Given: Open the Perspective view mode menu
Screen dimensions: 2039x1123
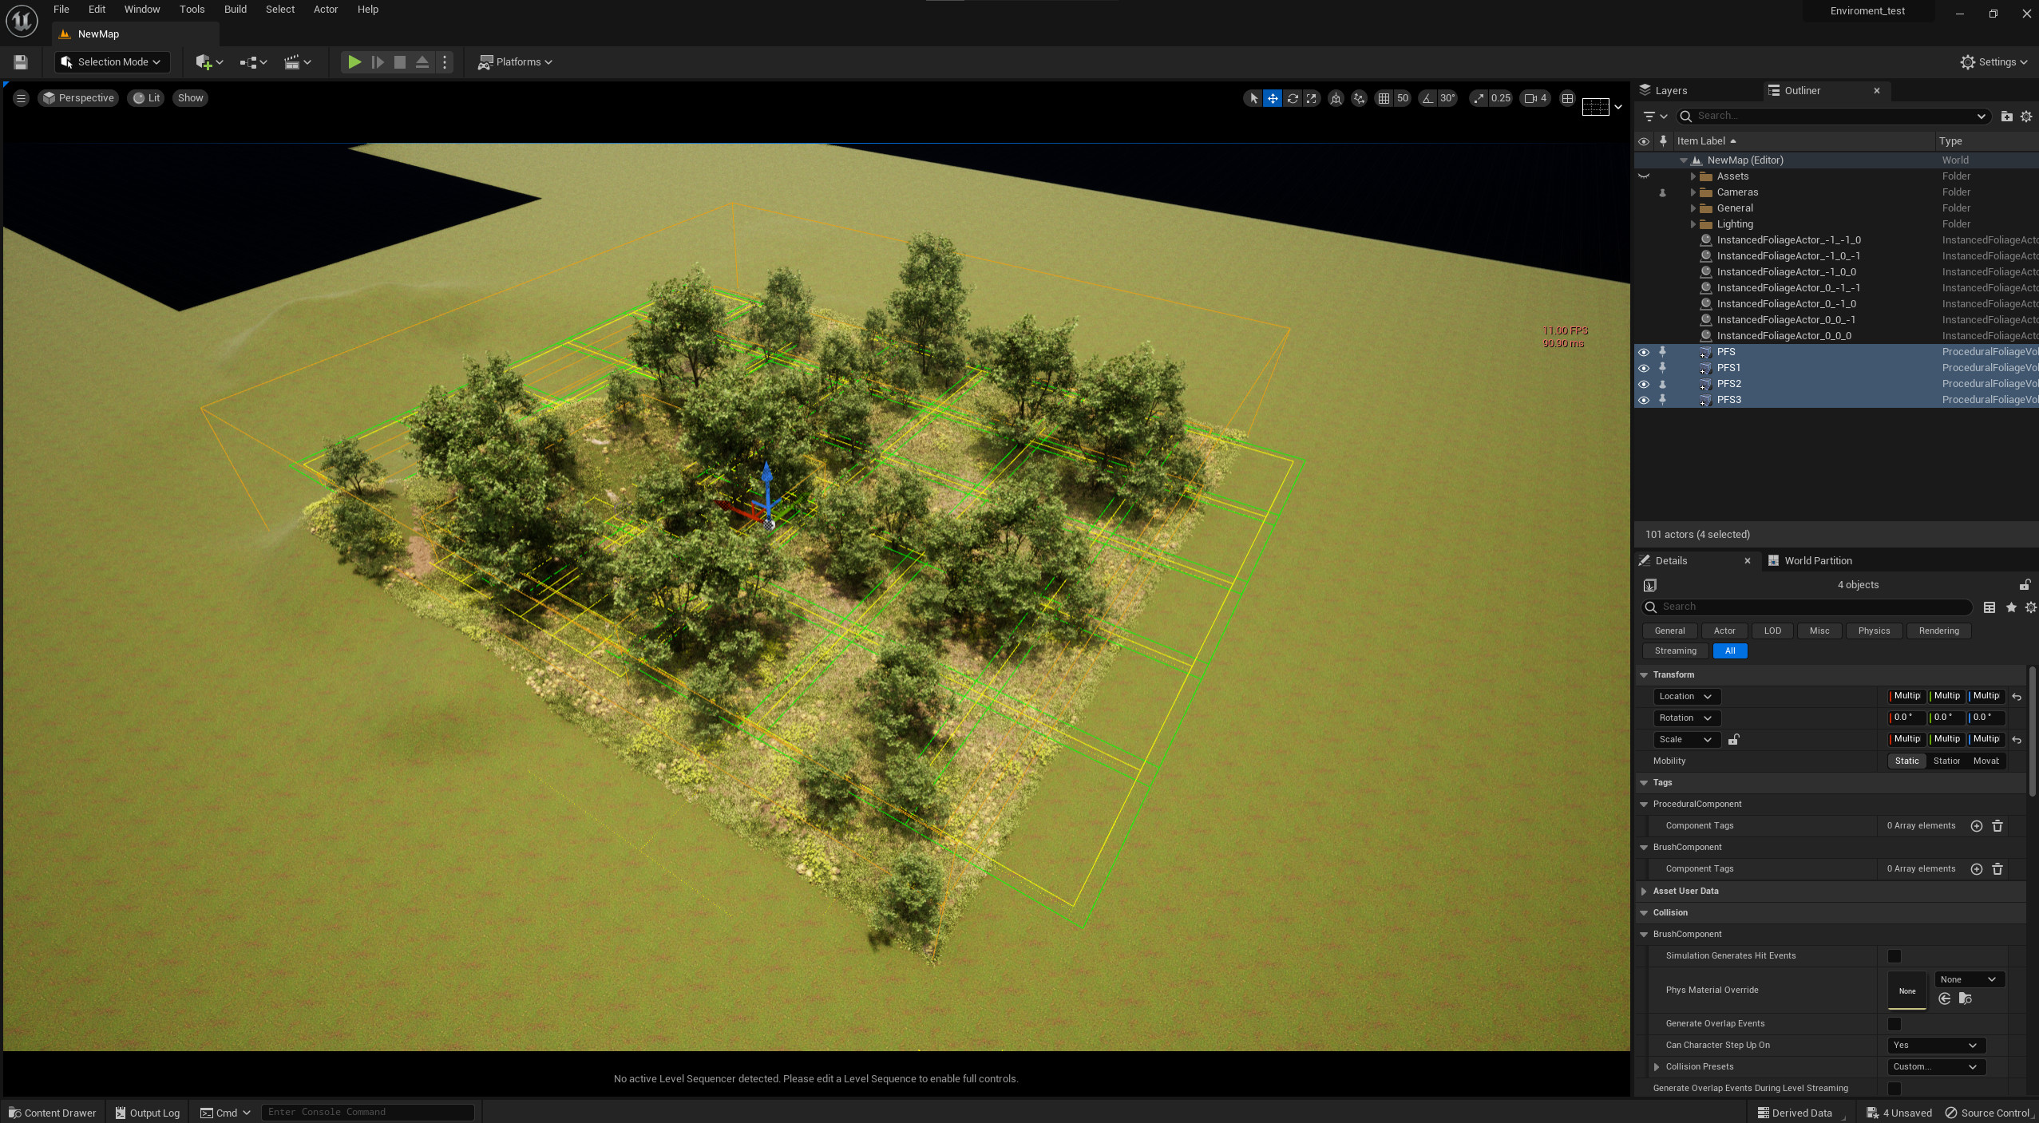Looking at the screenshot, I should pos(78,98).
